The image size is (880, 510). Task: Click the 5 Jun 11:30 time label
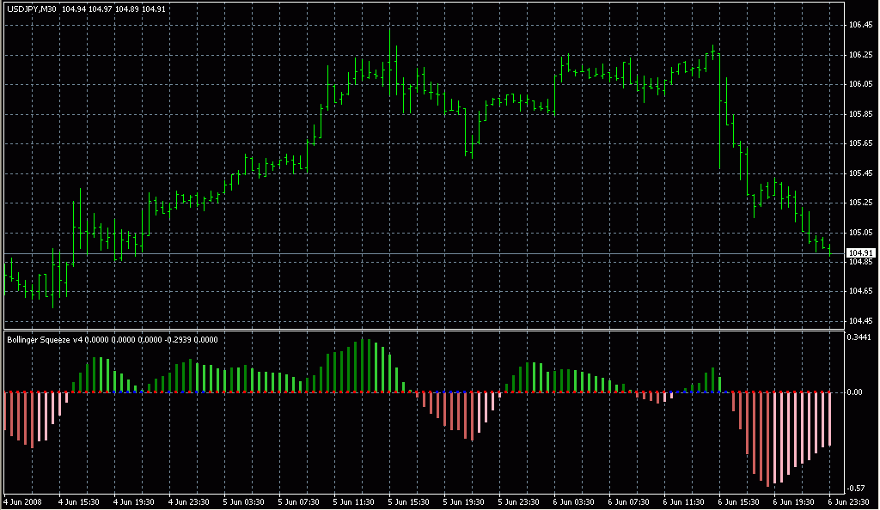355,501
